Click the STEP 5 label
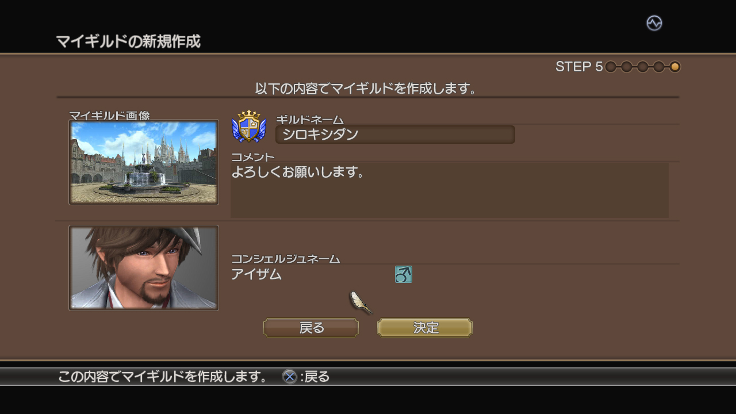736x414 pixels. click(579, 67)
